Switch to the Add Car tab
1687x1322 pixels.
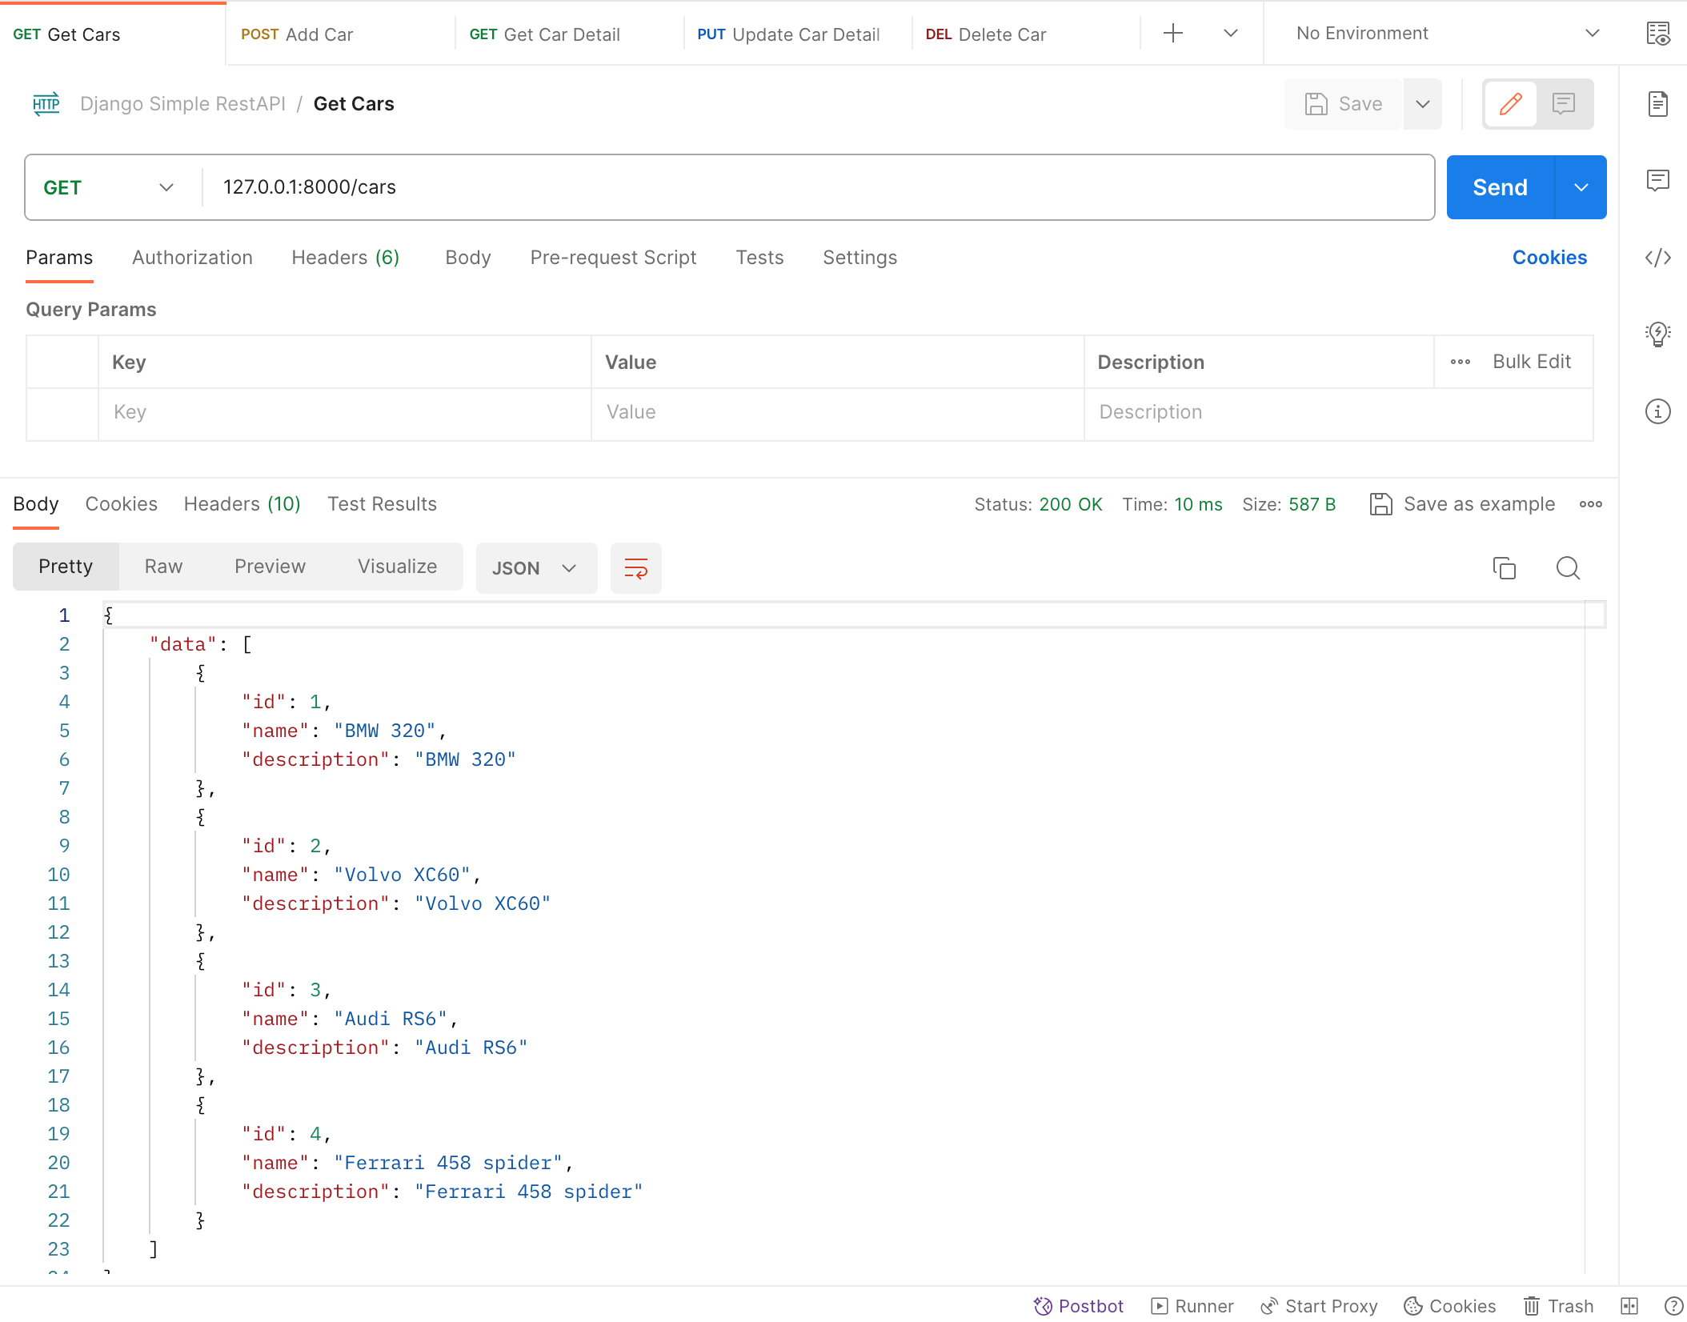coord(298,34)
